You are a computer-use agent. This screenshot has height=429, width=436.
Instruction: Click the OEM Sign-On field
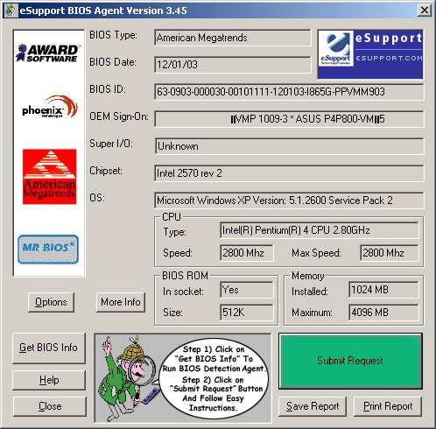[x=289, y=119]
